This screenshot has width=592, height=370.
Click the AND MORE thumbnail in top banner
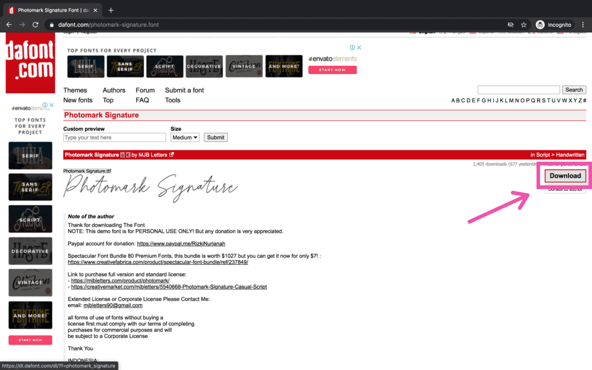click(x=284, y=66)
